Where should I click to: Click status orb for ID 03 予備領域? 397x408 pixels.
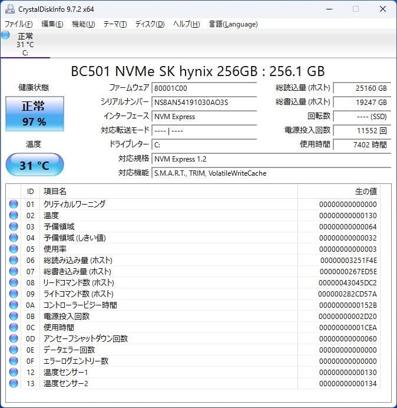coord(14,226)
